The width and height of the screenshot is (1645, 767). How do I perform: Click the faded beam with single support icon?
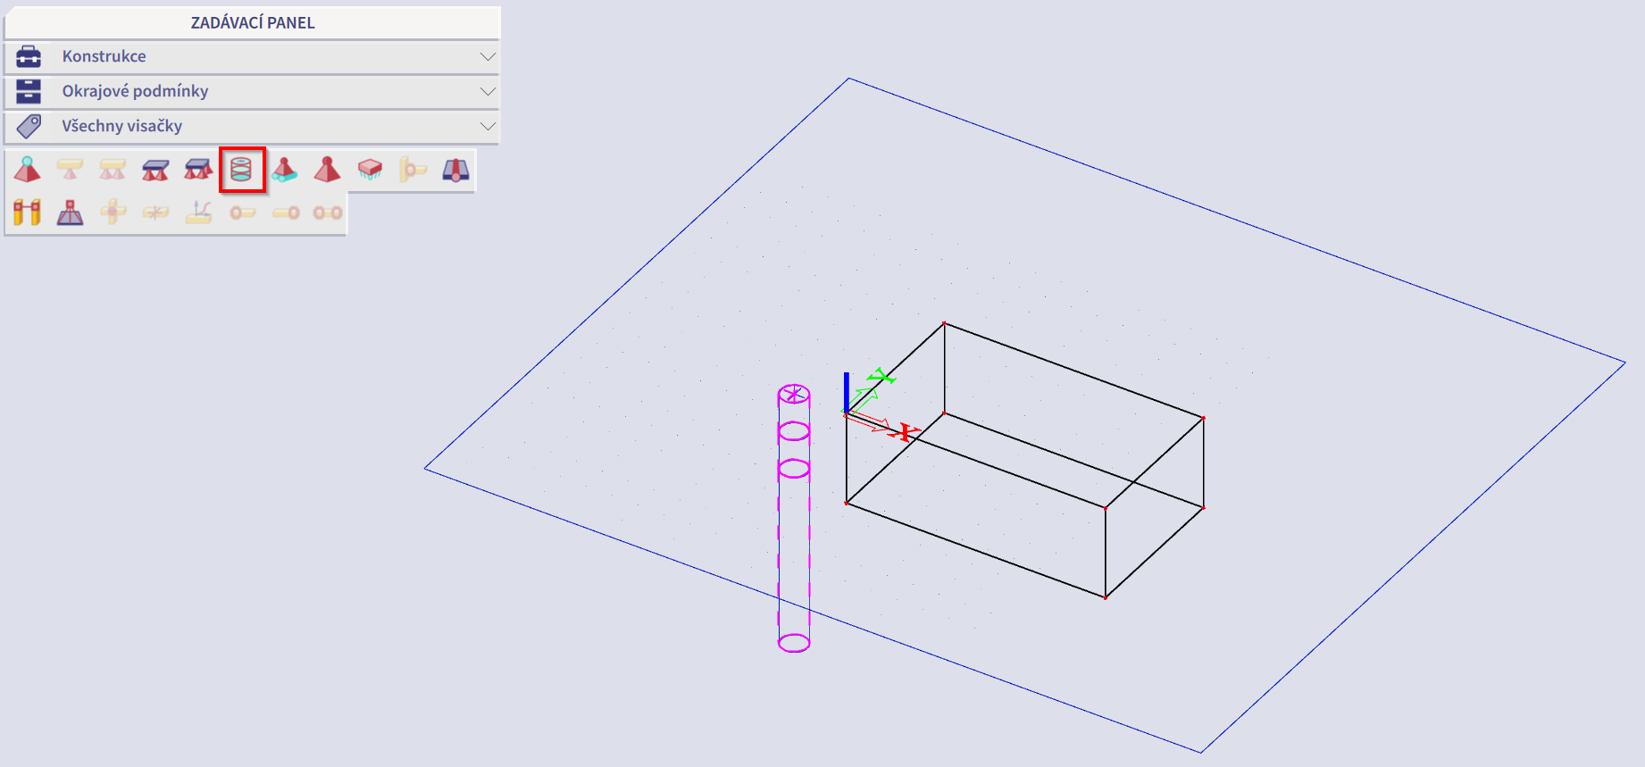70,170
